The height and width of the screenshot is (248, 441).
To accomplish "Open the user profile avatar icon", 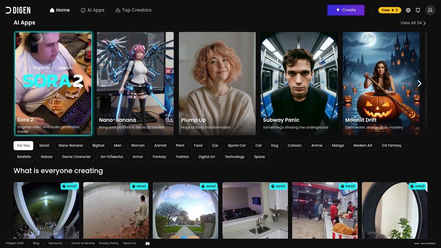I will click(430, 10).
